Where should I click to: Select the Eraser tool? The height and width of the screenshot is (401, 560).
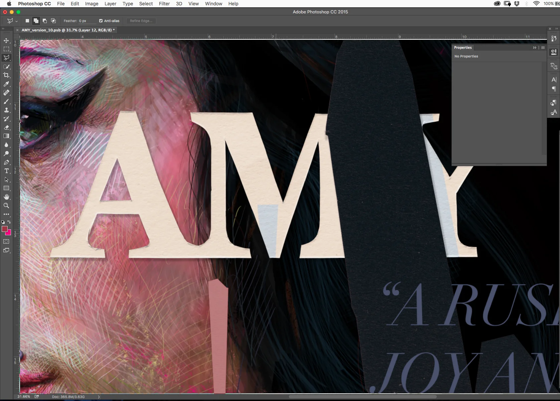tap(6, 127)
